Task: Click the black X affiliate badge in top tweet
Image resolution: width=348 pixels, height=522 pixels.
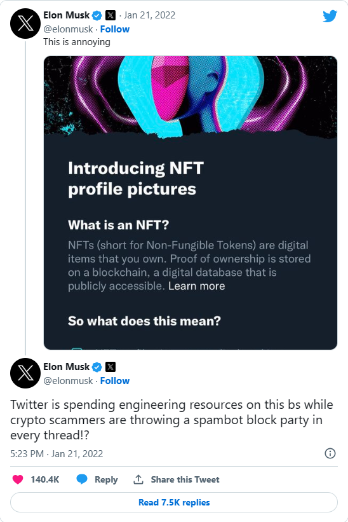Action: [110, 15]
